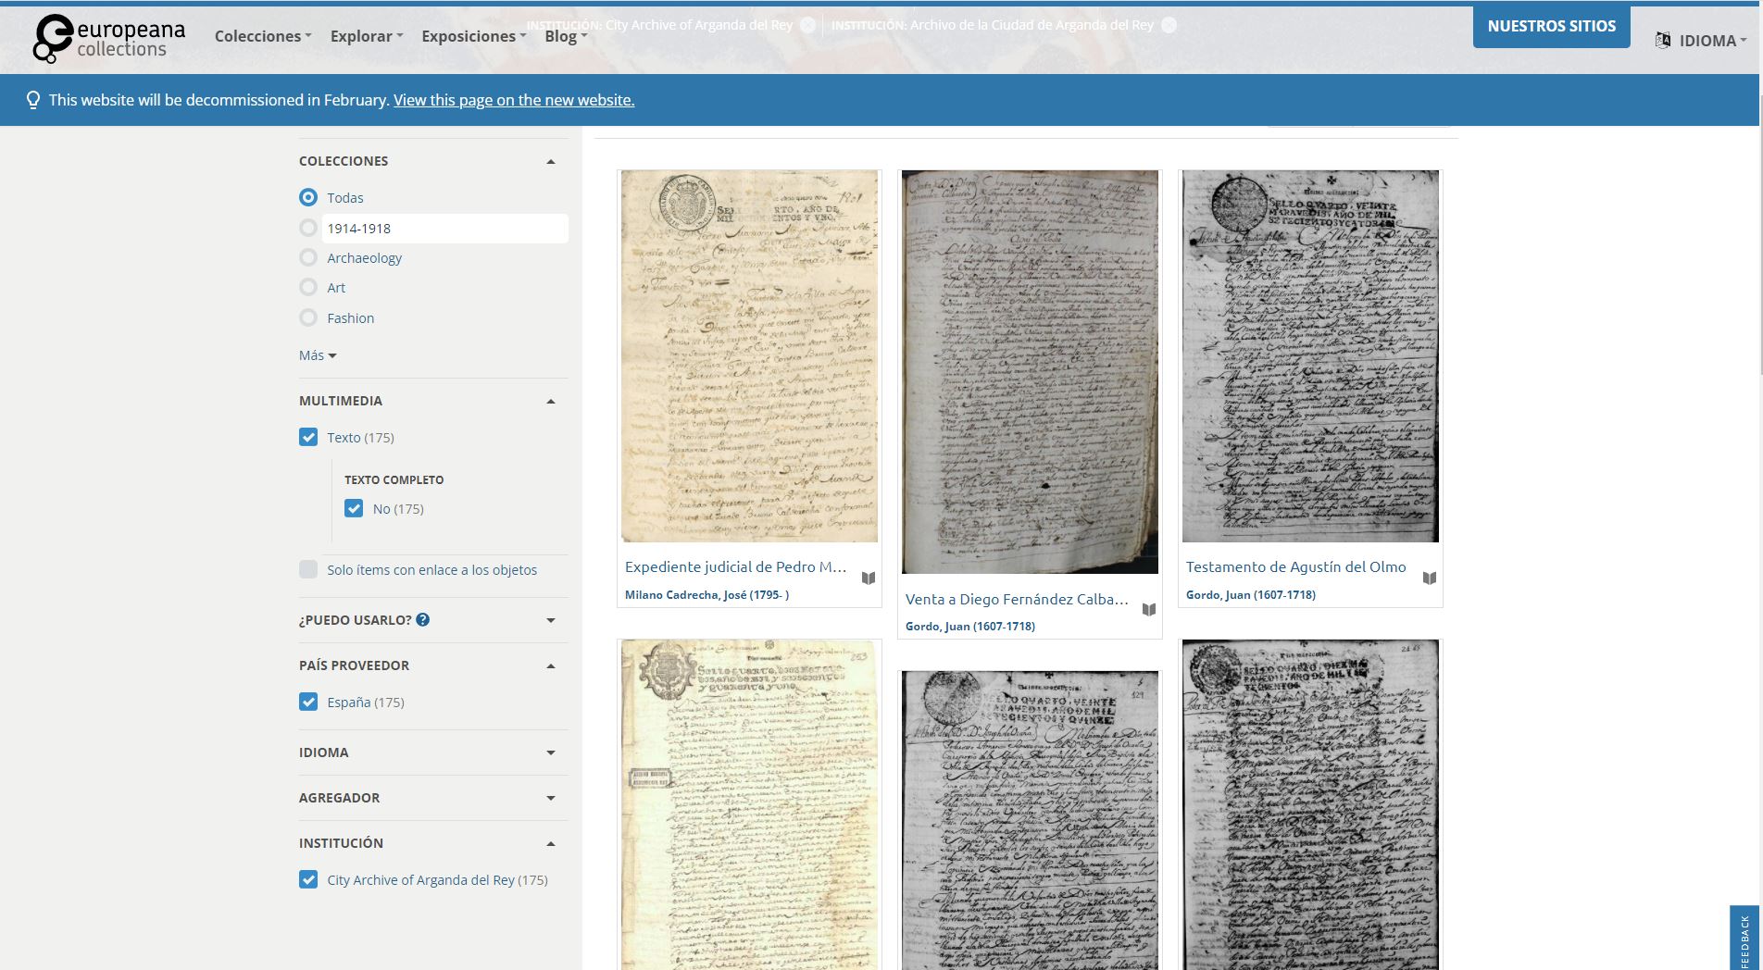
Task: Choose the Archaeology collection radio
Action: click(x=308, y=257)
